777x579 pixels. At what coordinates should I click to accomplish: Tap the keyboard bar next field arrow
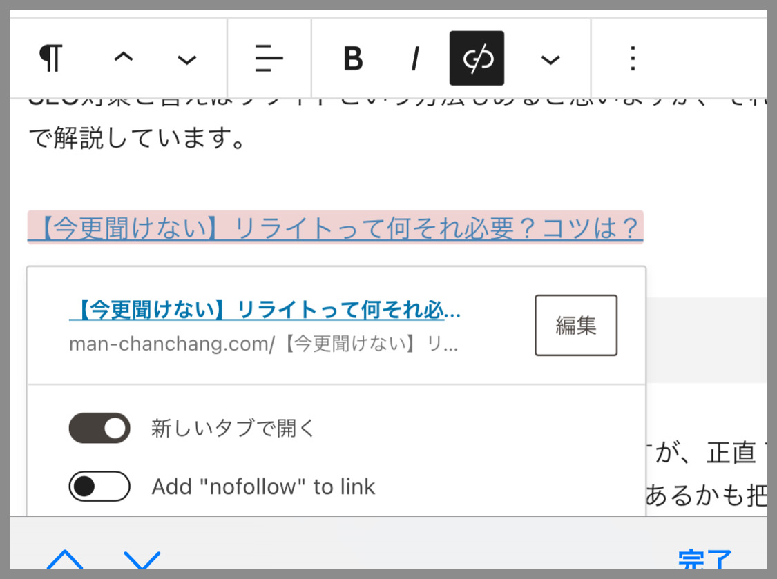(142, 560)
